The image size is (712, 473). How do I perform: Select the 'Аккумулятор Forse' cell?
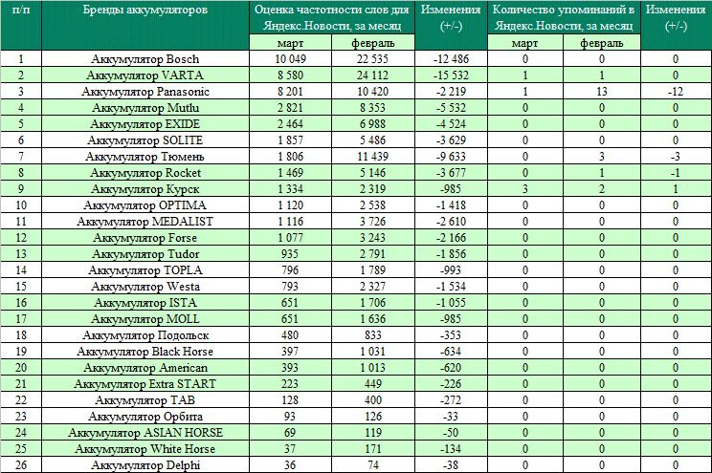click(145, 238)
